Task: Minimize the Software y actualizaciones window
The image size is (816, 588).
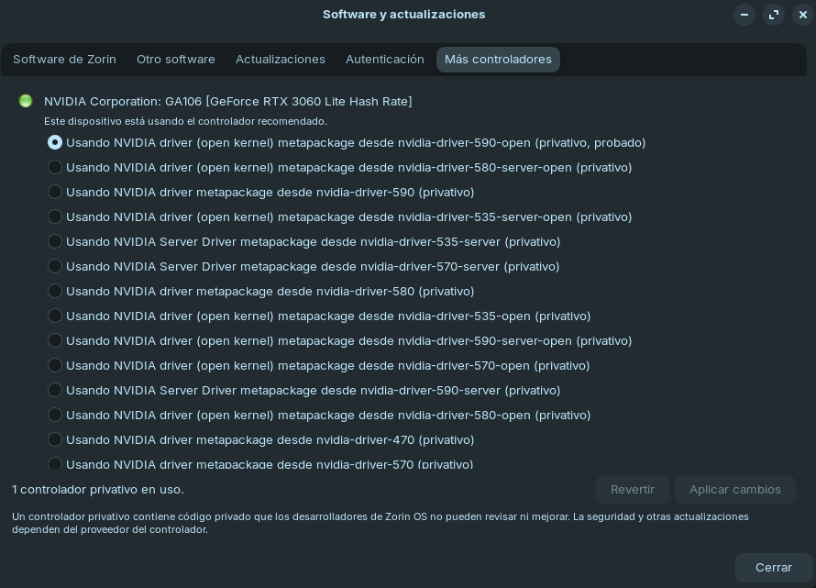Action: tap(744, 15)
